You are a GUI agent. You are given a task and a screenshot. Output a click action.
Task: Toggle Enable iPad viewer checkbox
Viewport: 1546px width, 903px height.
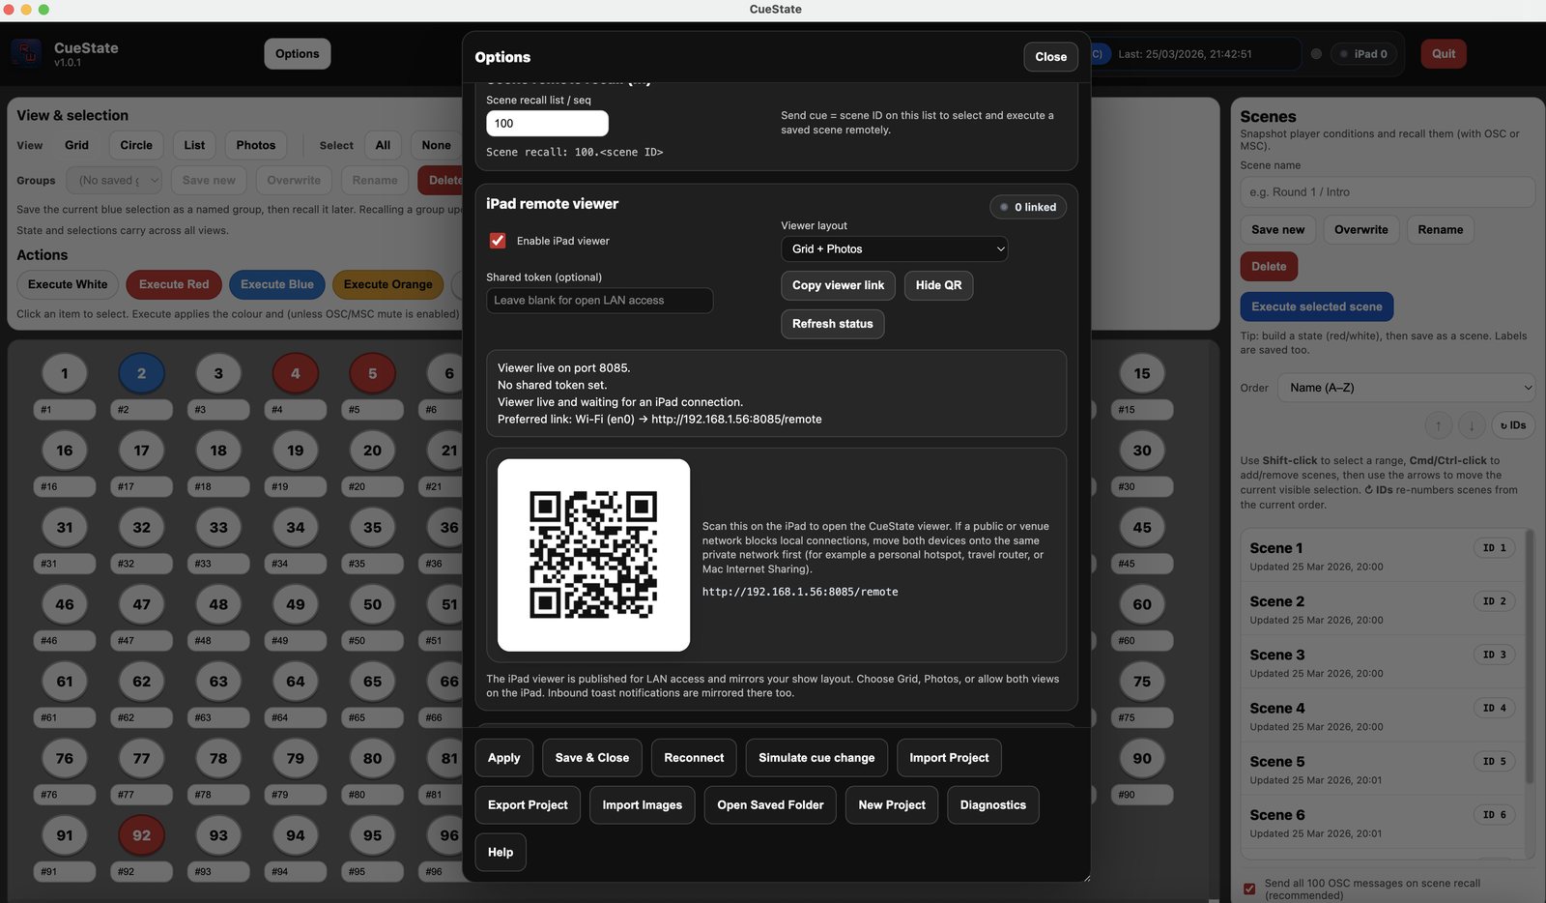498,241
